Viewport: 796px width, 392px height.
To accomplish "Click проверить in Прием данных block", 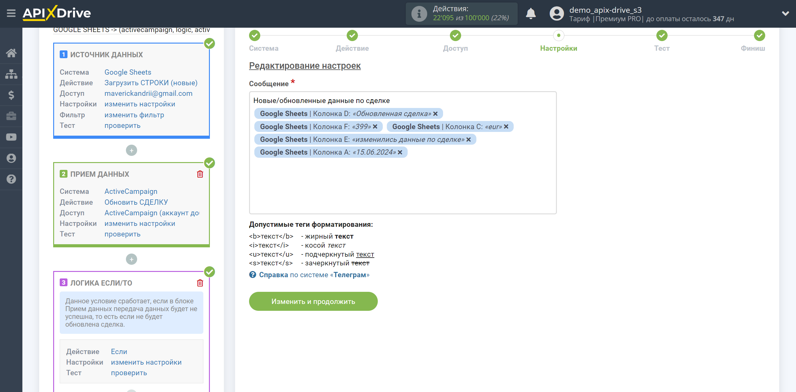I will point(123,234).
